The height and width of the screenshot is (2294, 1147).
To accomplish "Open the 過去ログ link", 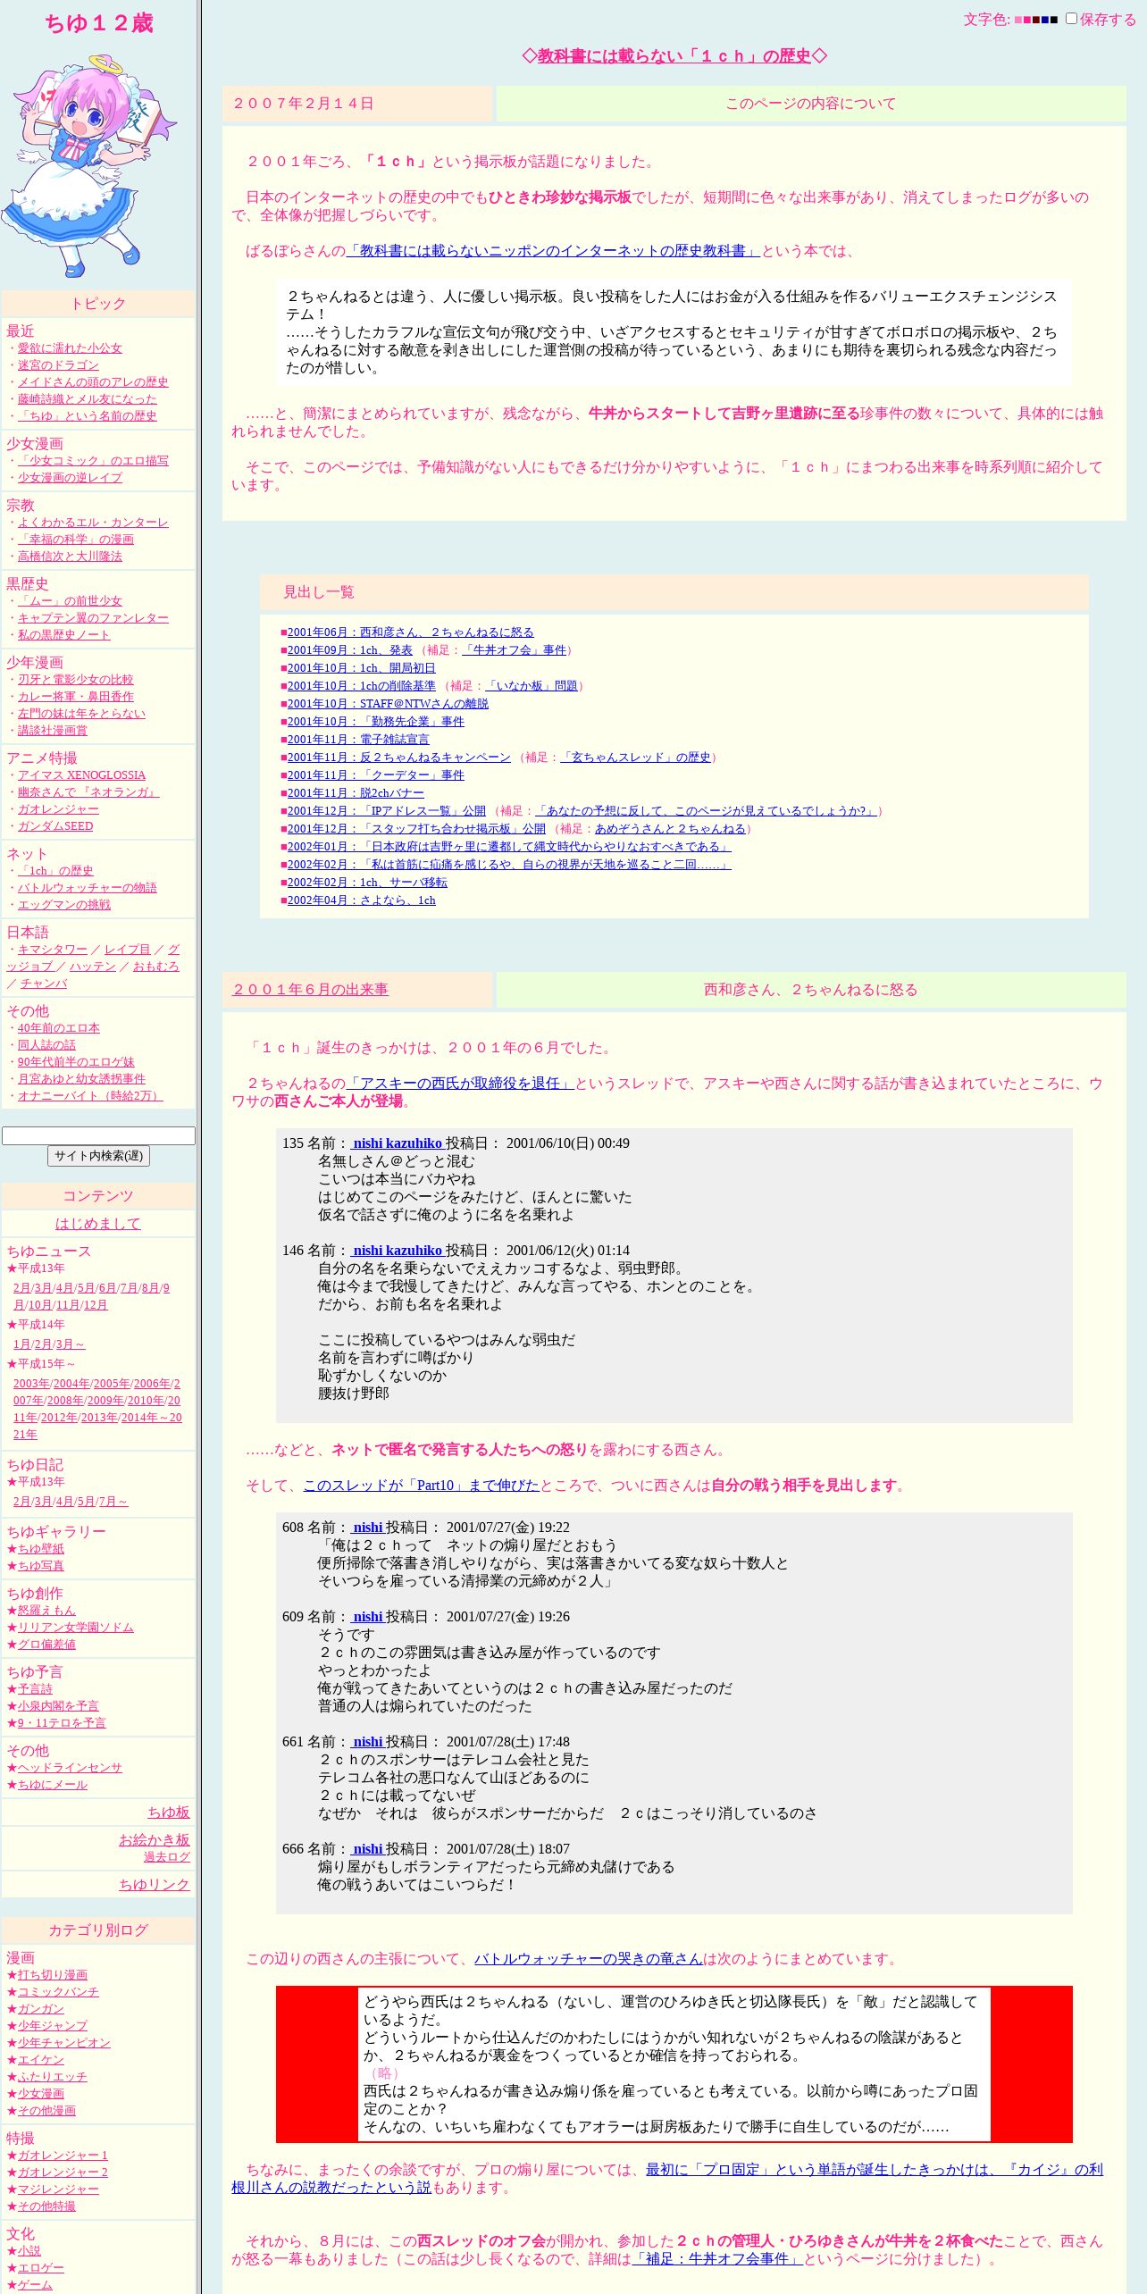I will (x=167, y=1857).
